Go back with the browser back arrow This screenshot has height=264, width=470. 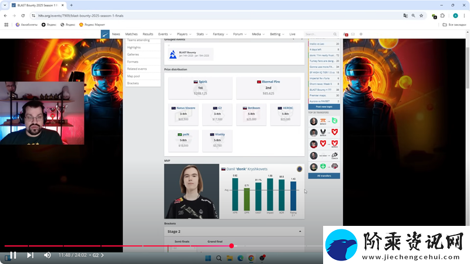tap(5, 16)
